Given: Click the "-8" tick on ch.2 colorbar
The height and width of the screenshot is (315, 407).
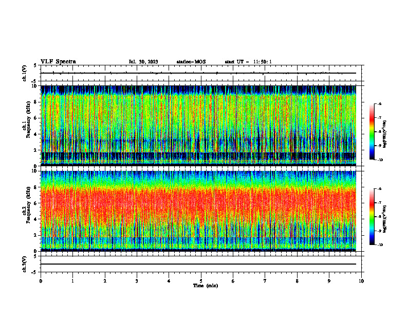Looking at the screenshot, I should coord(379,217).
